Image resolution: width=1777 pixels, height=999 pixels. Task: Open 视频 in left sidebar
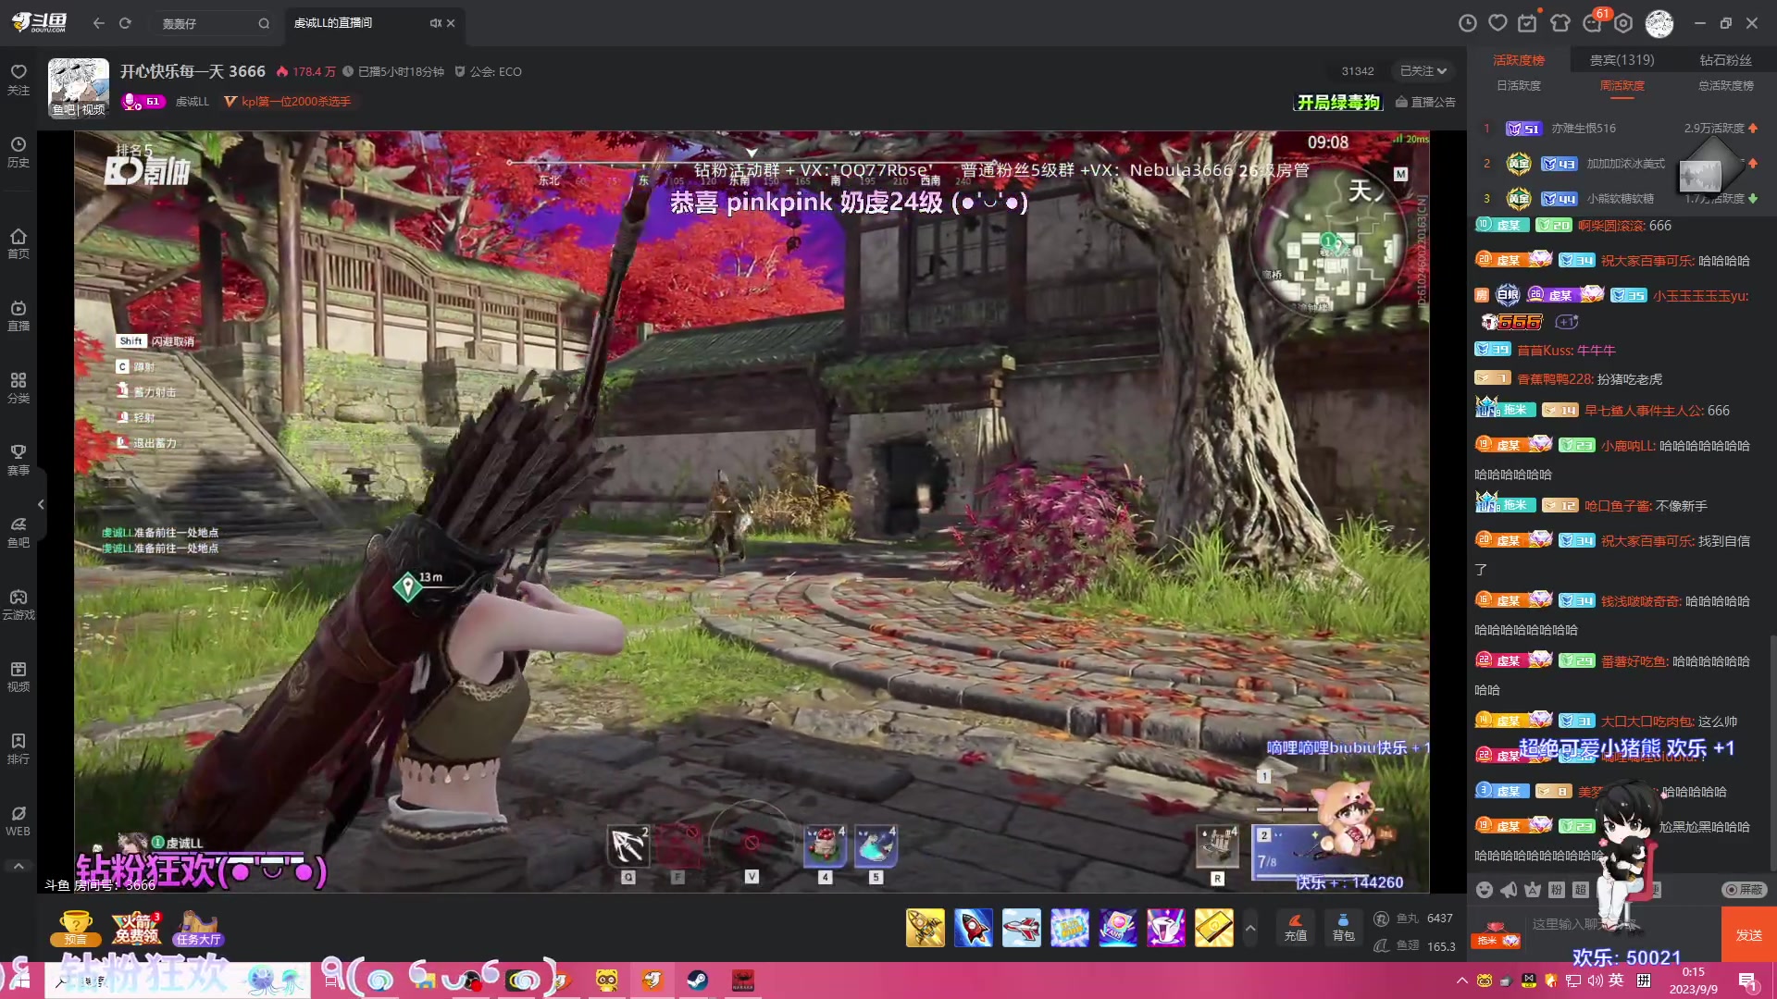coord(19,676)
